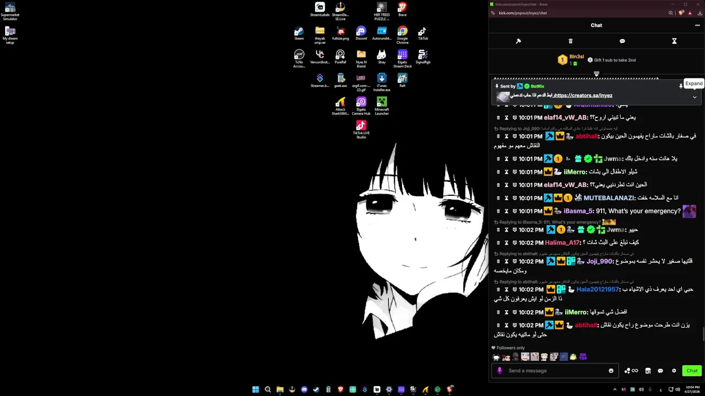Select the Raft desktop icon
Image resolution: width=705 pixels, height=396 pixels.
(x=403, y=80)
